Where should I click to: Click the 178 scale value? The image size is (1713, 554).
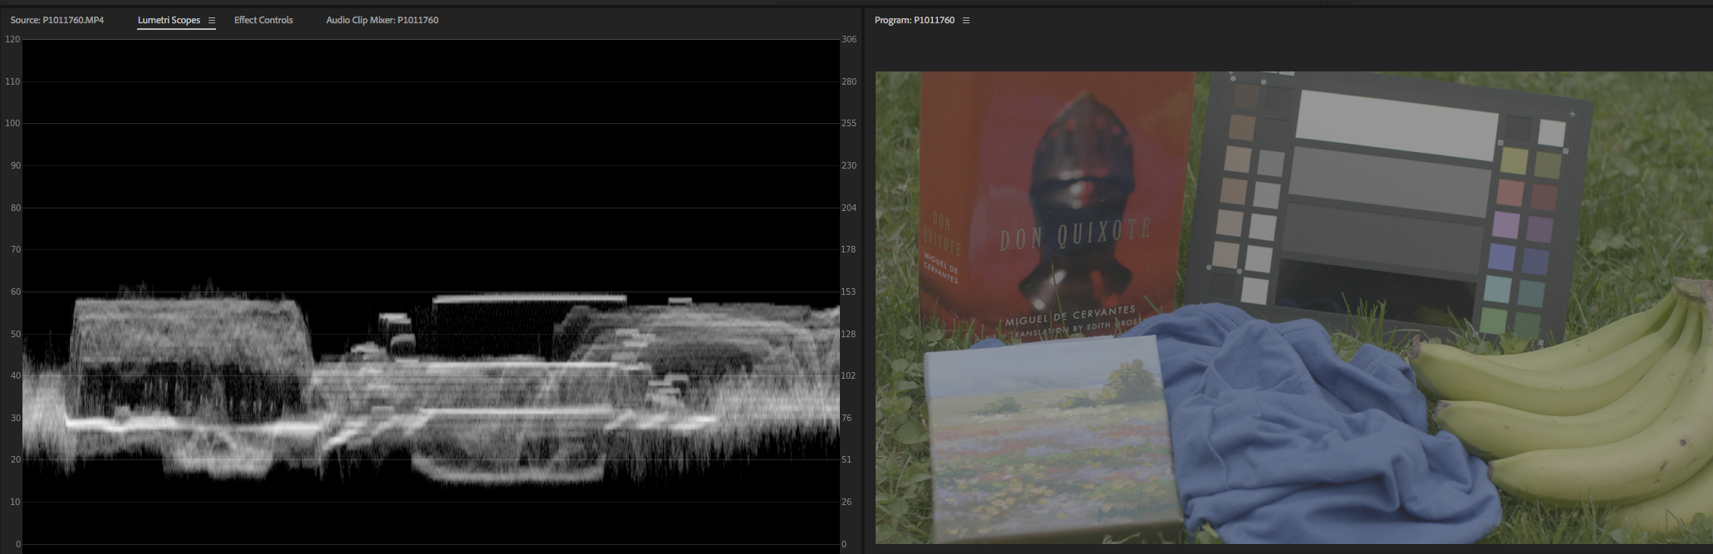pos(849,249)
